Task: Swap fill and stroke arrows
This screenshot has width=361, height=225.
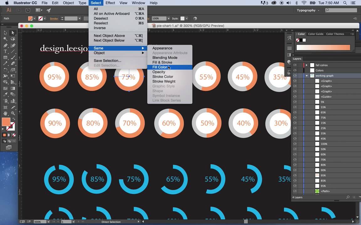Action: tap(14, 119)
